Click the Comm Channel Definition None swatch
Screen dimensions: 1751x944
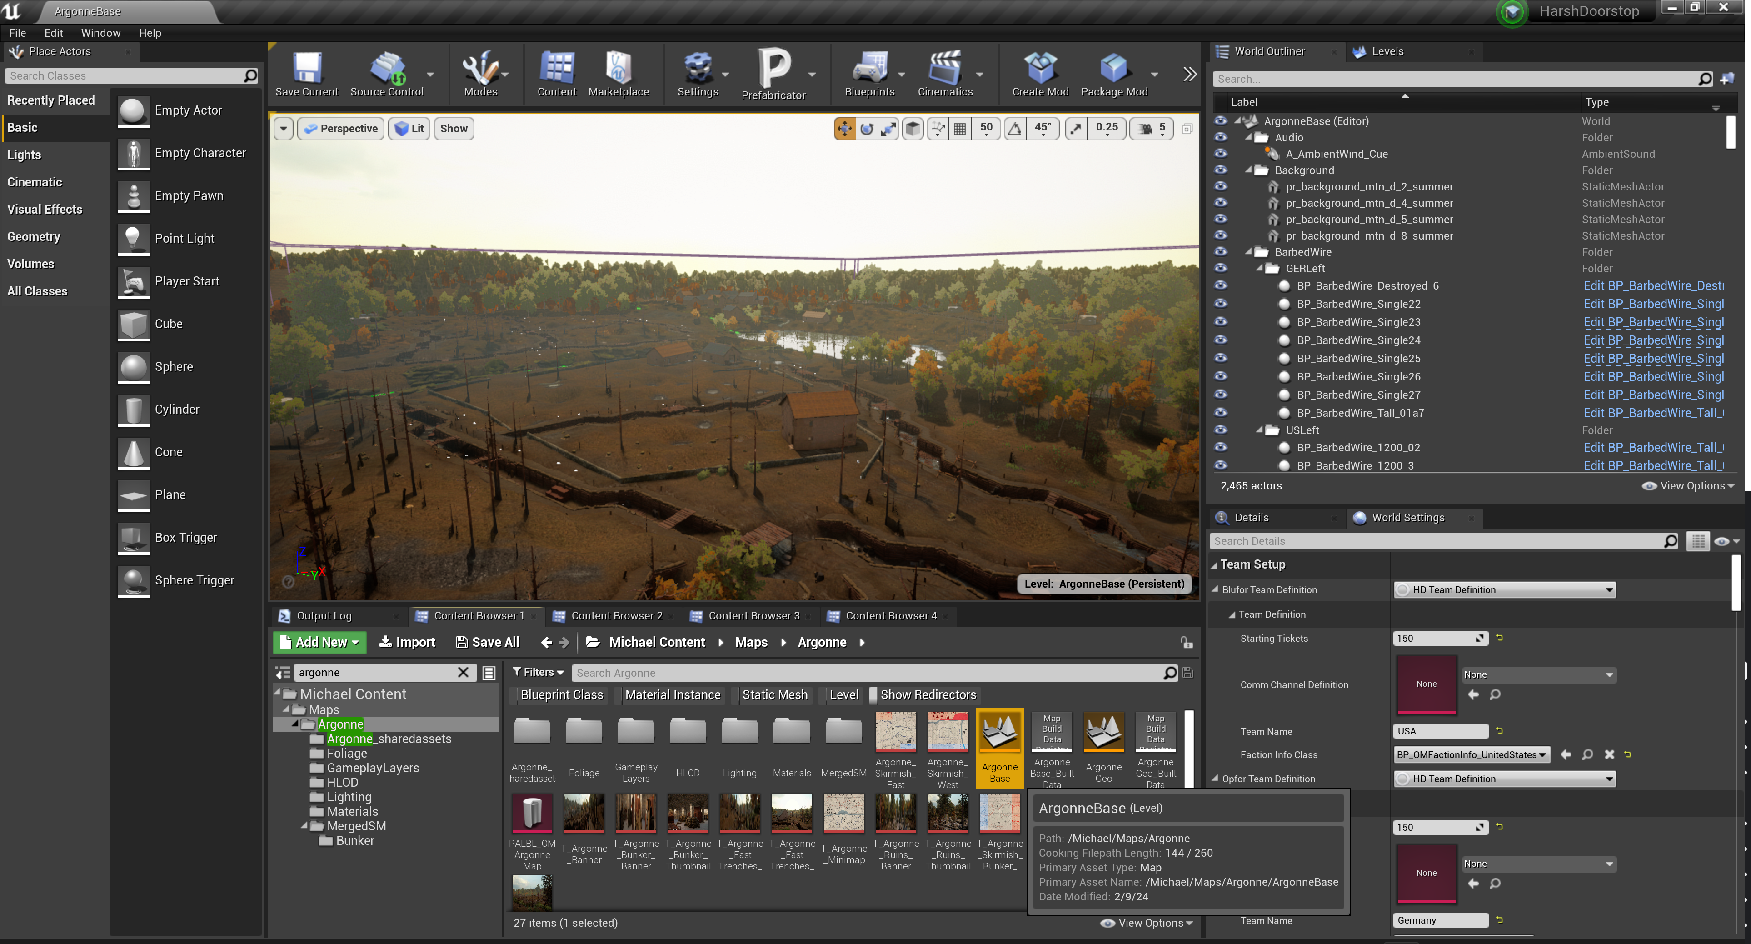1426,684
